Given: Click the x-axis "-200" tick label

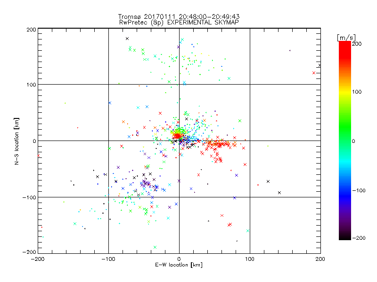Looking at the screenshot, I should click(x=38, y=259).
